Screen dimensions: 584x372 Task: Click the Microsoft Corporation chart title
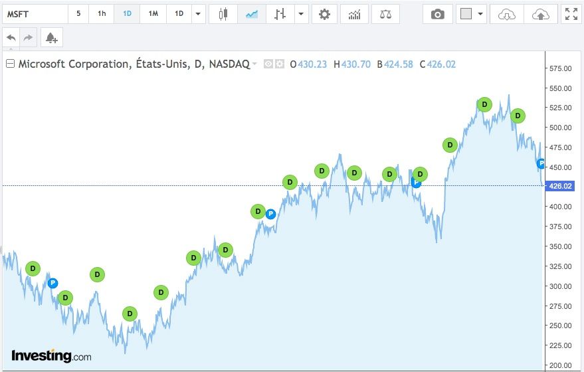pos(134,64)
